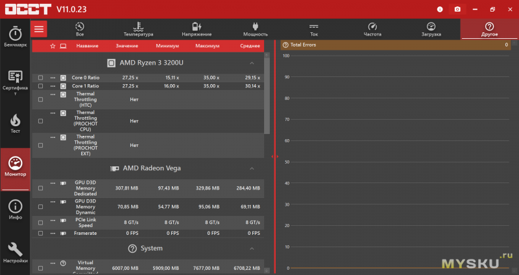The height and width of the screenshot is (275, 519).
Task: Open options dots for Thermal Throttling (HTC)
Action: (53, 94)
